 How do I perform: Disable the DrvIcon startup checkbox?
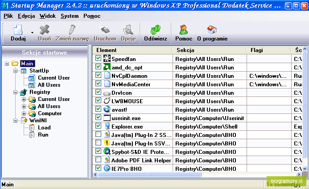point(98,92)
